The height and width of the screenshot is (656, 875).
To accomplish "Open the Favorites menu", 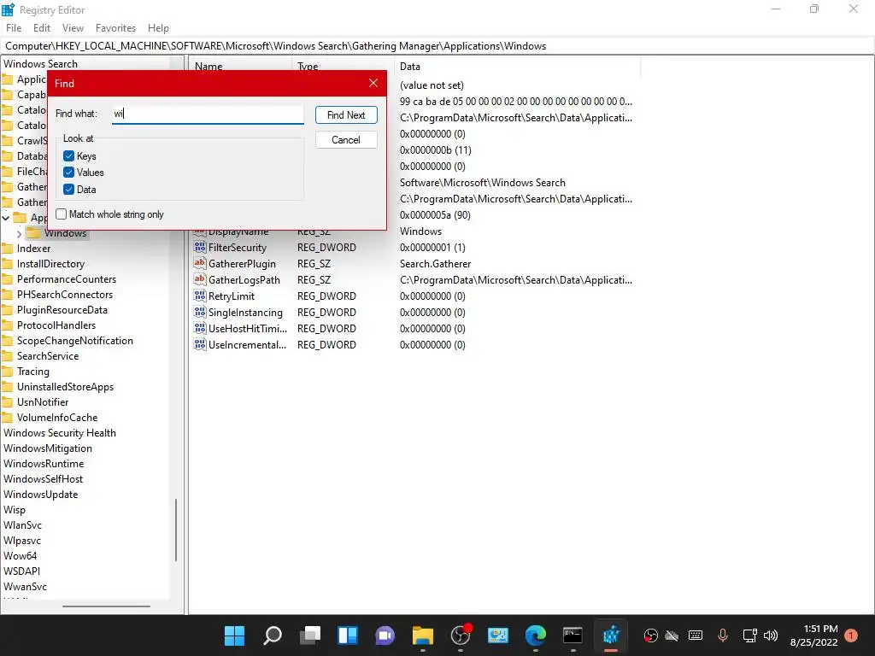I will click(x=115, y=28).
